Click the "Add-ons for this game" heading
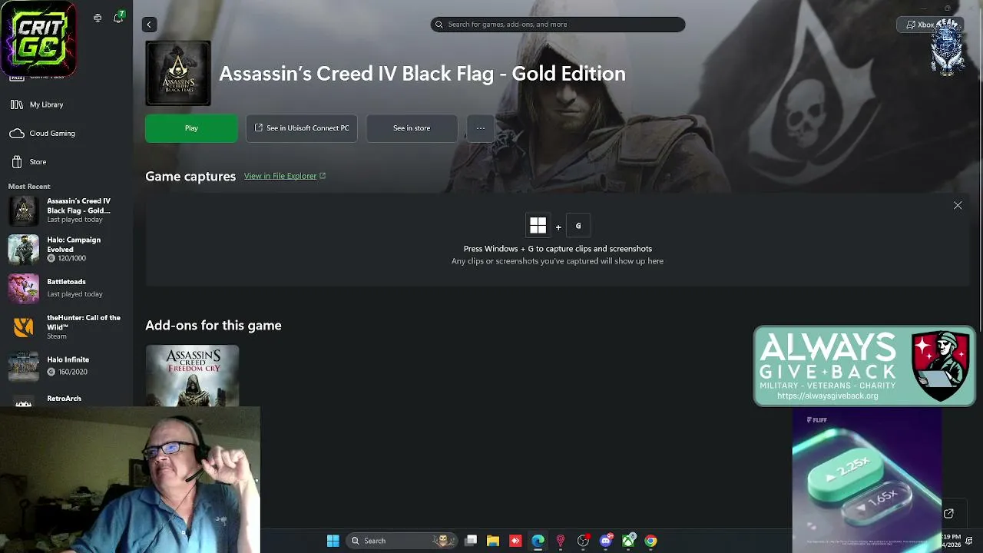 (x=213, y=326)
